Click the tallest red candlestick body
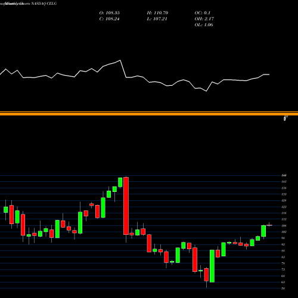 (126, 206)
